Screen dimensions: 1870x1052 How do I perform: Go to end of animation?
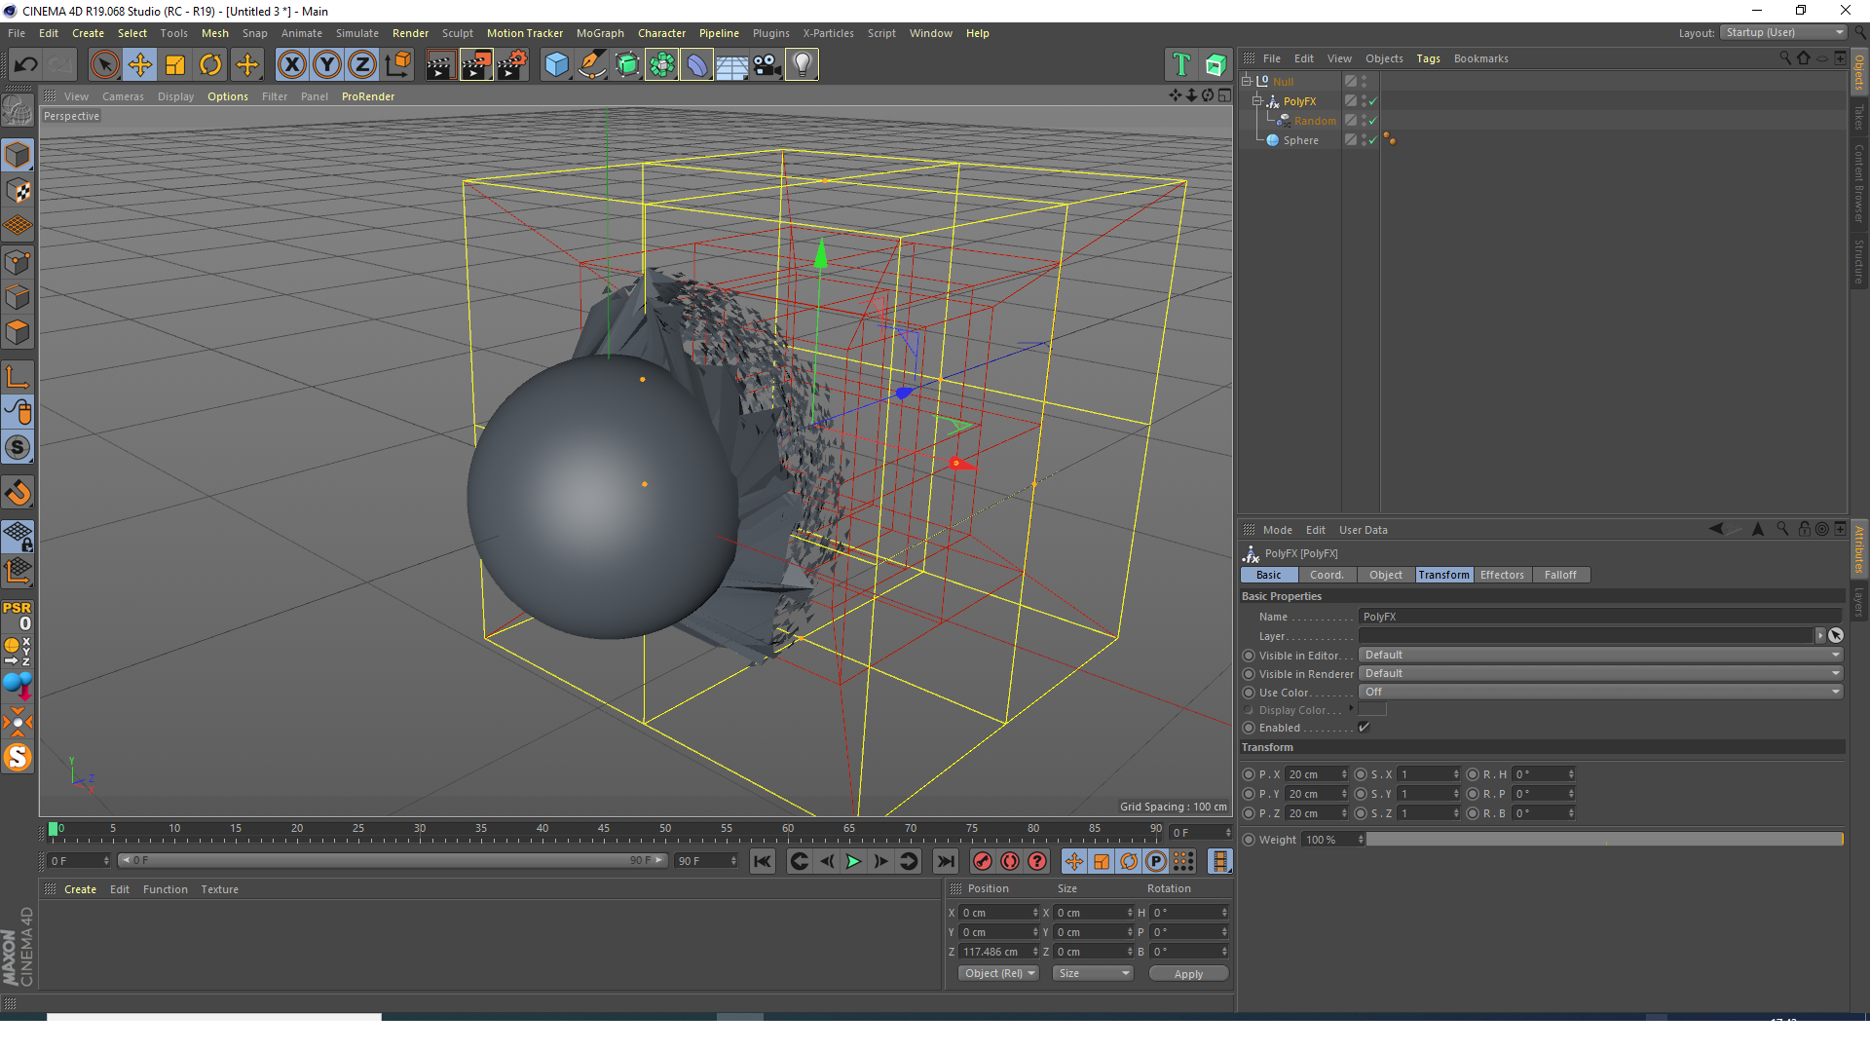coord(945,861)
